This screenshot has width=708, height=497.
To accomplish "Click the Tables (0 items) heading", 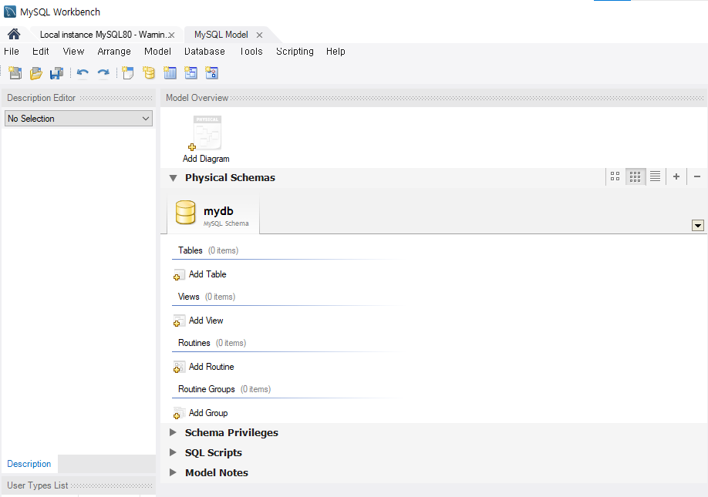I will (x=208, y=250).
